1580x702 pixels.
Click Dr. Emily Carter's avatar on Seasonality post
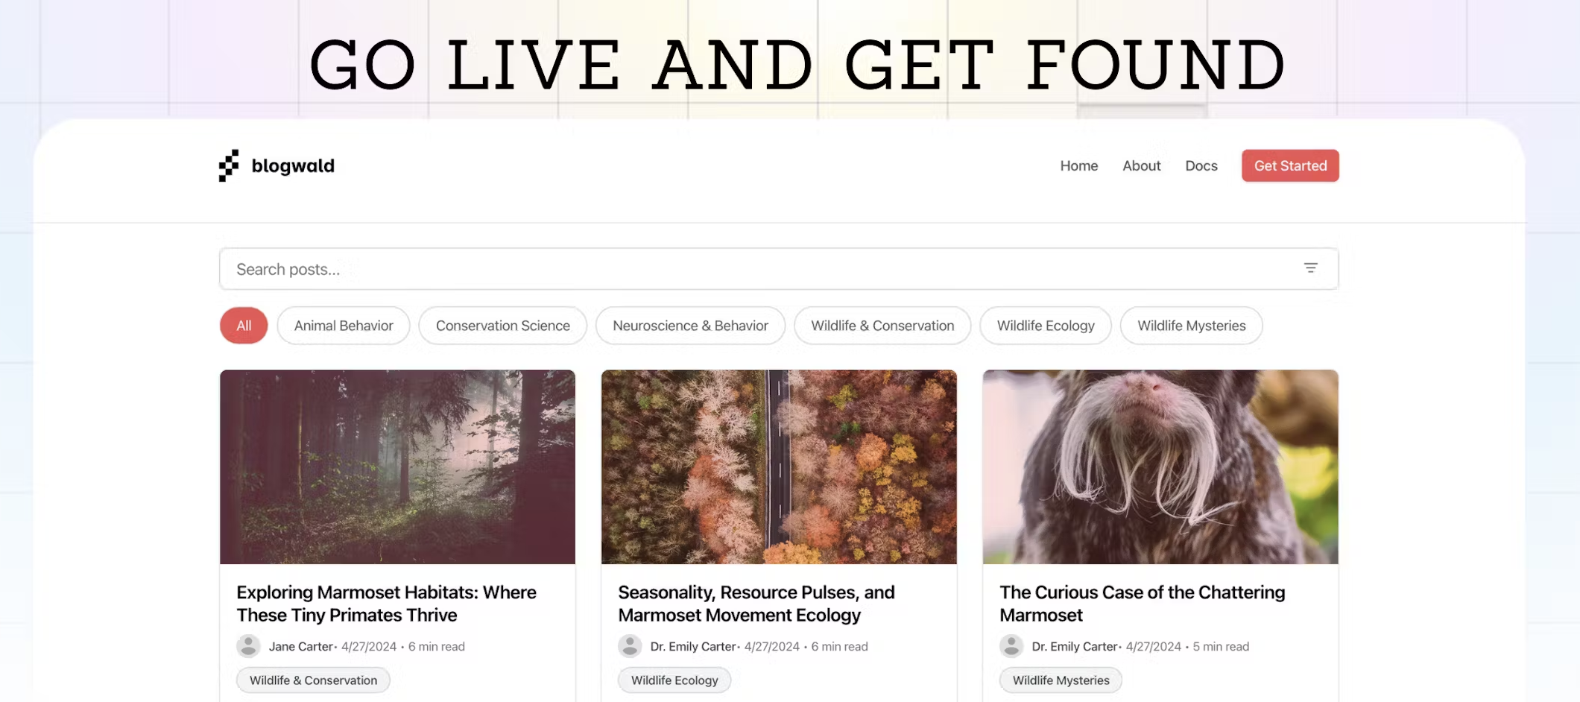click(630, 646)
